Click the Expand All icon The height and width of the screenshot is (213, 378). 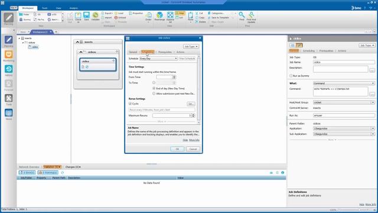pyautogui.click(x=170, y=17)
